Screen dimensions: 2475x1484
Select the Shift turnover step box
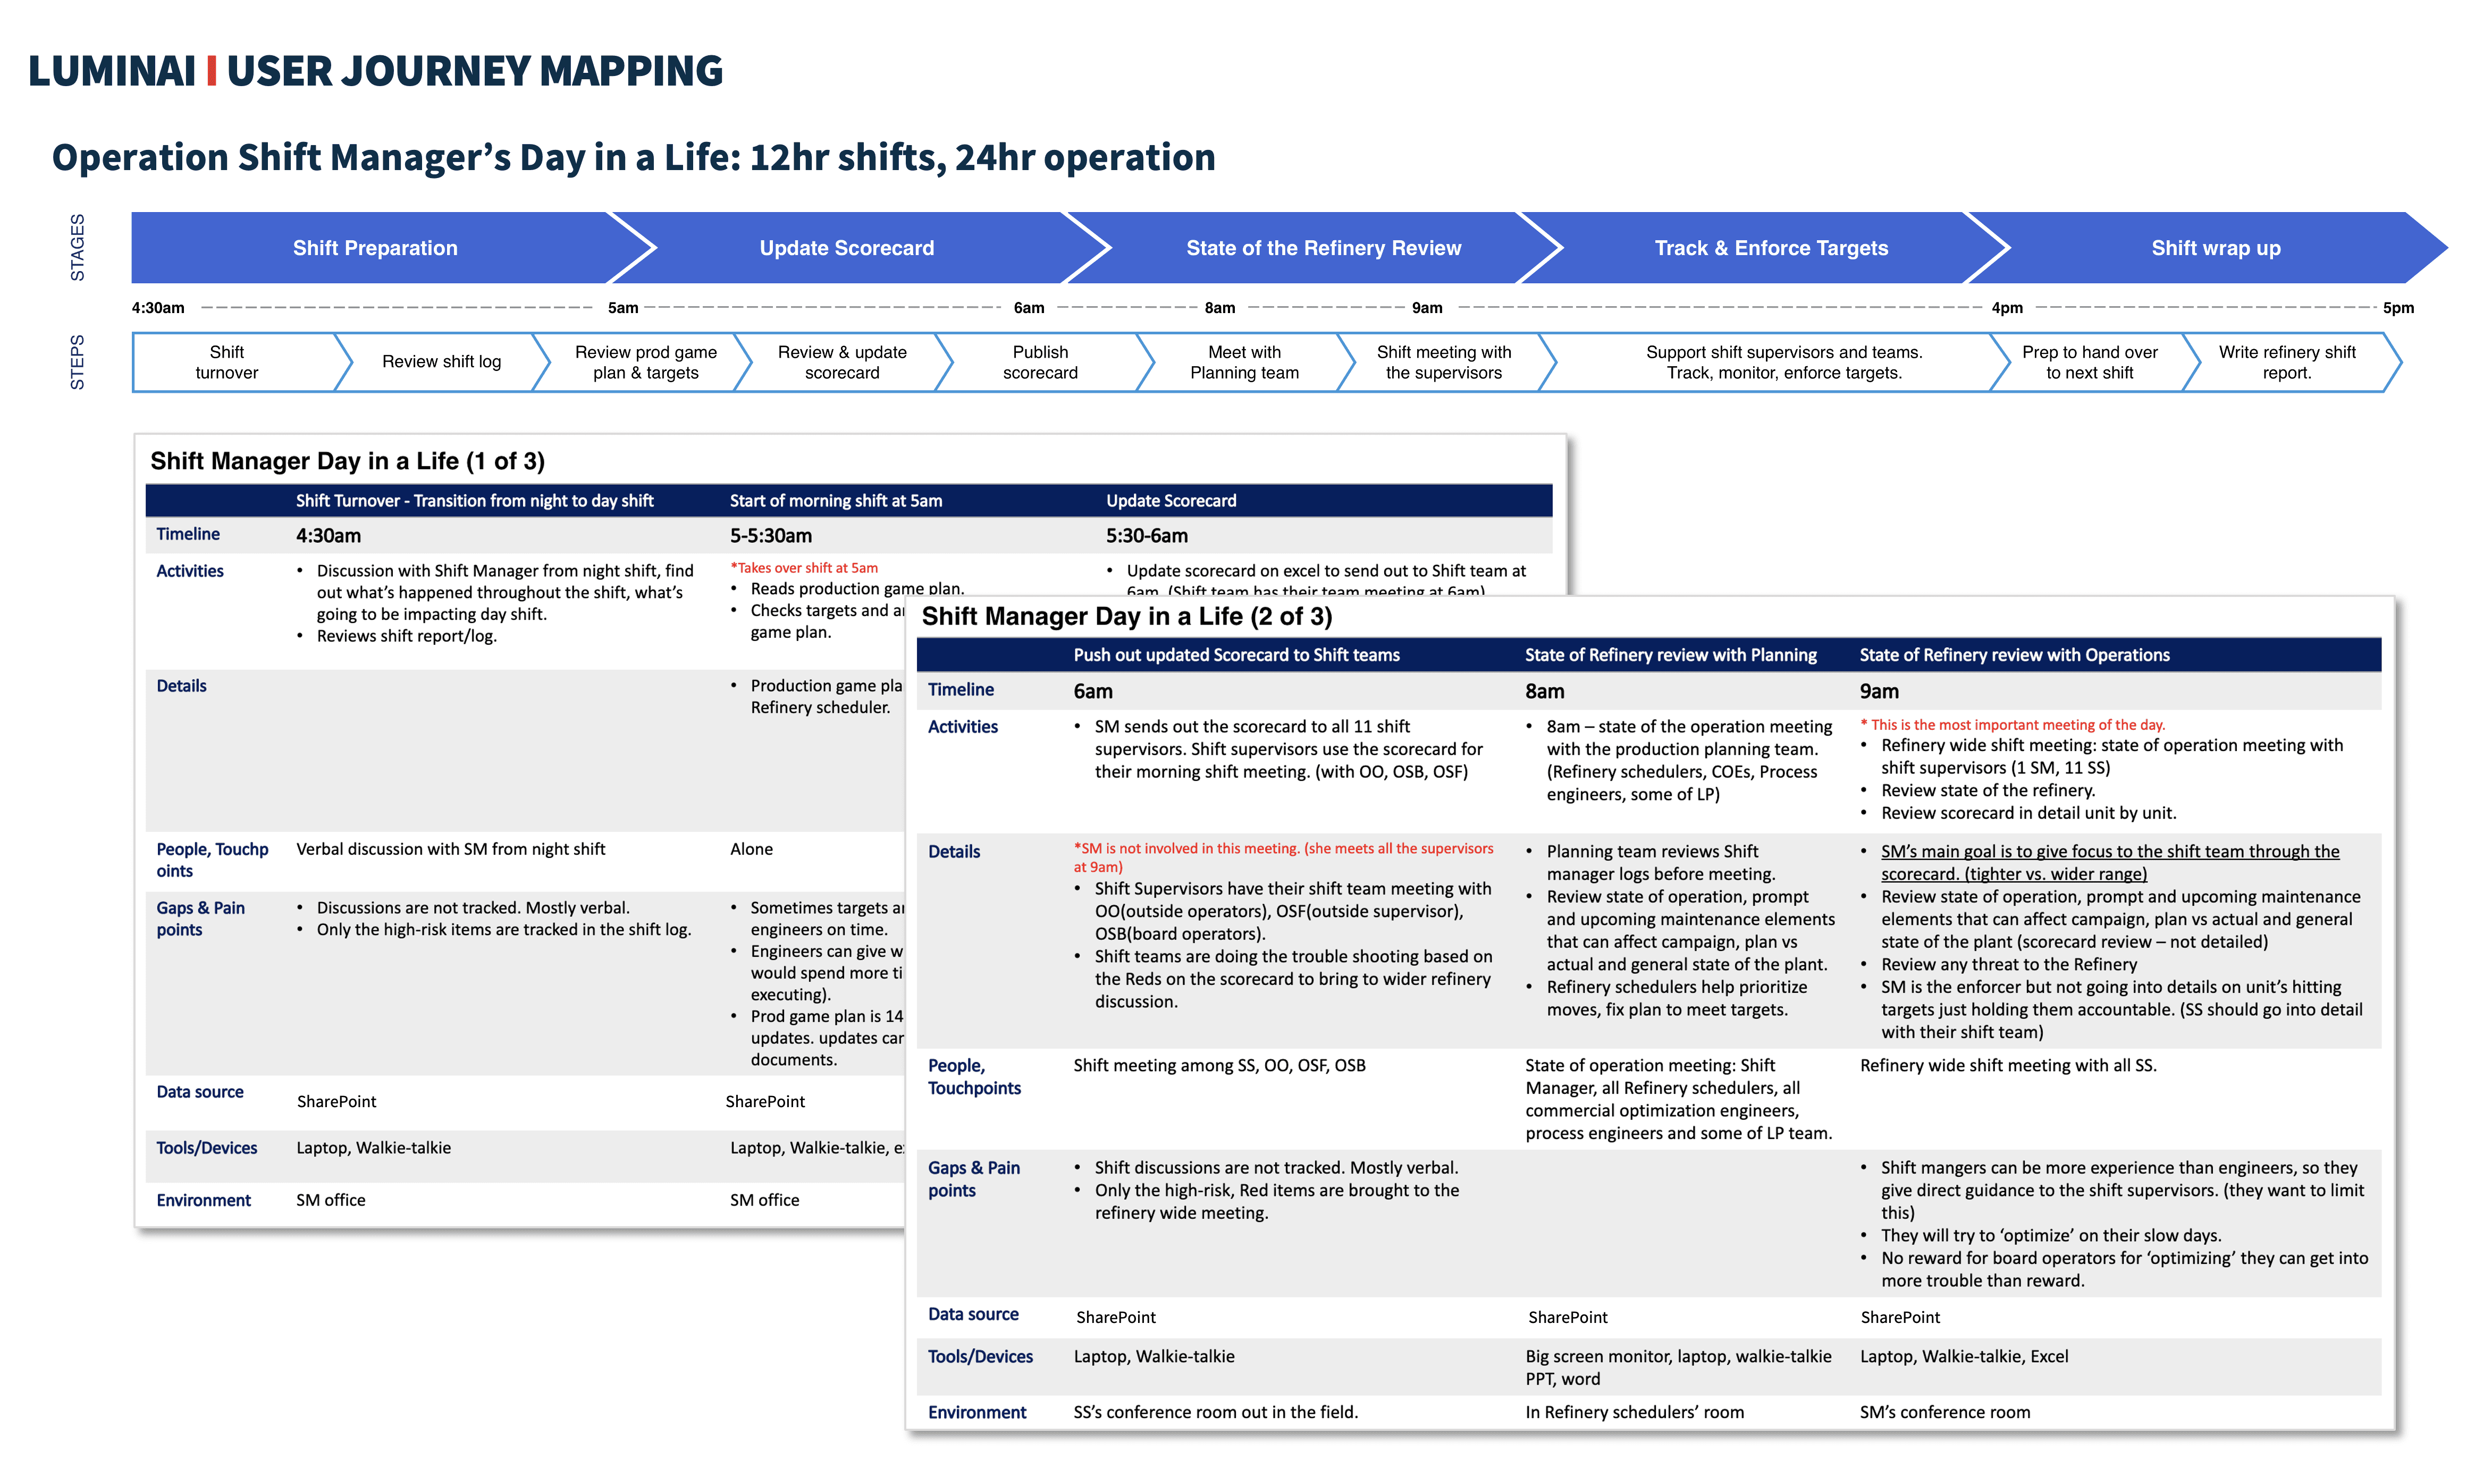click(227, 362)
